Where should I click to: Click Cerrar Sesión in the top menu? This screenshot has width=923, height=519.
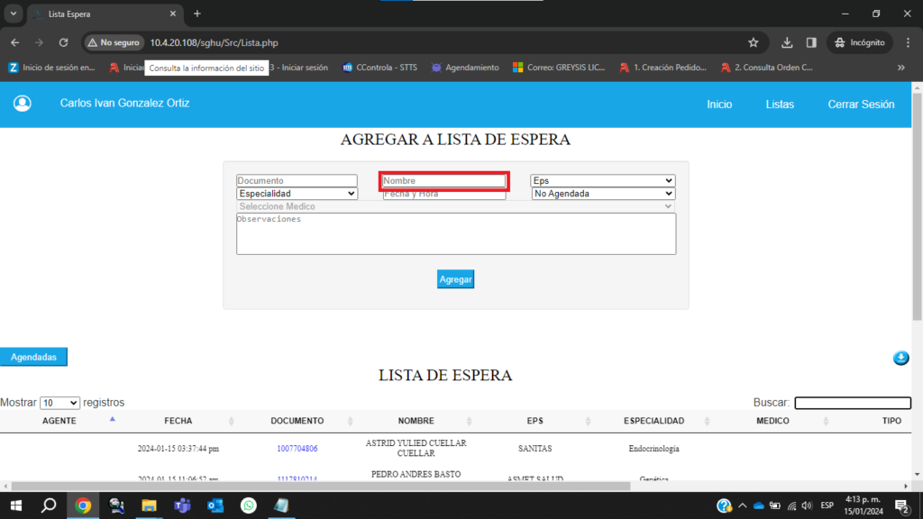coord(861,105)
